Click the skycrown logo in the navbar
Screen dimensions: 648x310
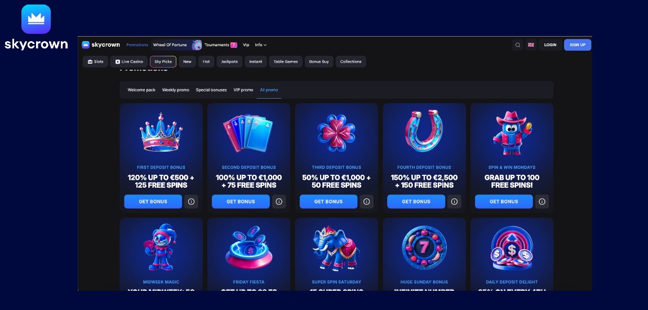(x=101, y=45)
